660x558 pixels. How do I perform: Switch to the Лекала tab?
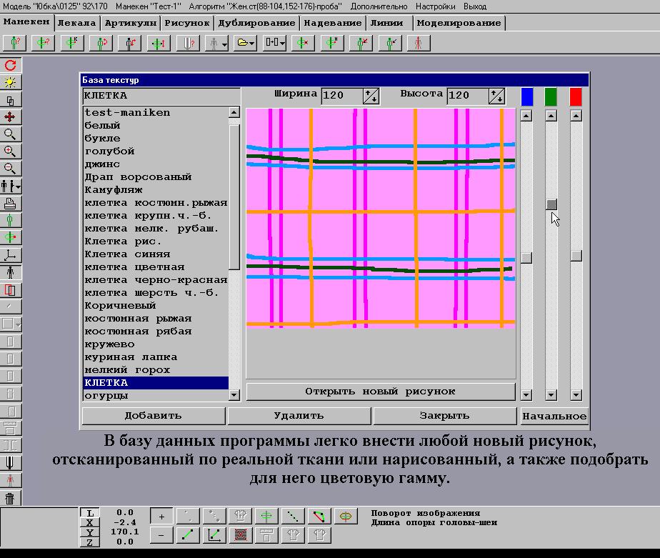coord(76,23)
